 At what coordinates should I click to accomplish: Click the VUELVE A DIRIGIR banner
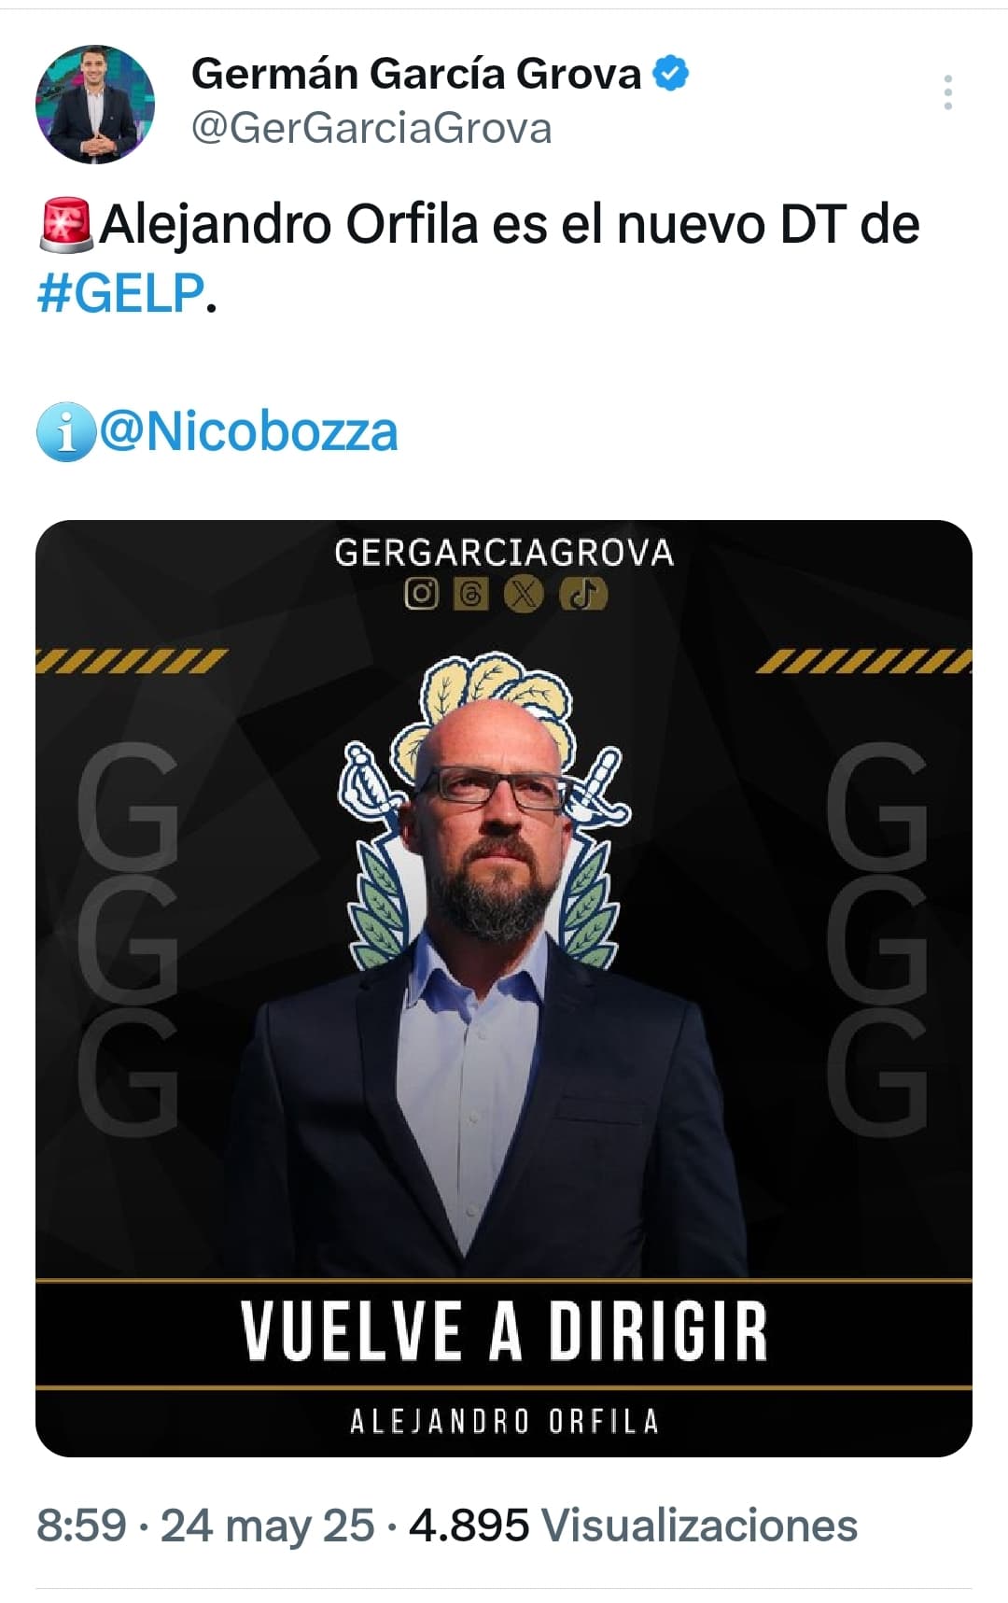pos(504,1331)
